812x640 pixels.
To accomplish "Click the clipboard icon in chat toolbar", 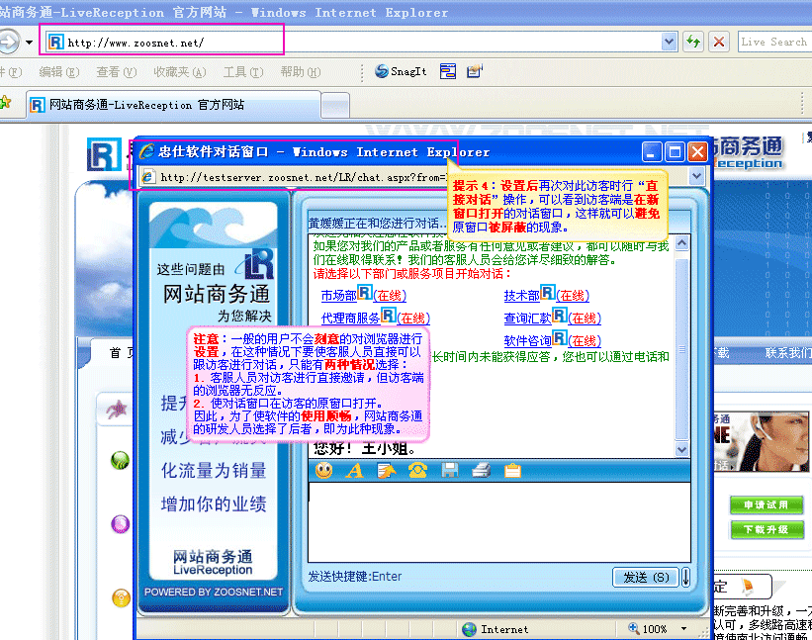I will pos(512,471).
